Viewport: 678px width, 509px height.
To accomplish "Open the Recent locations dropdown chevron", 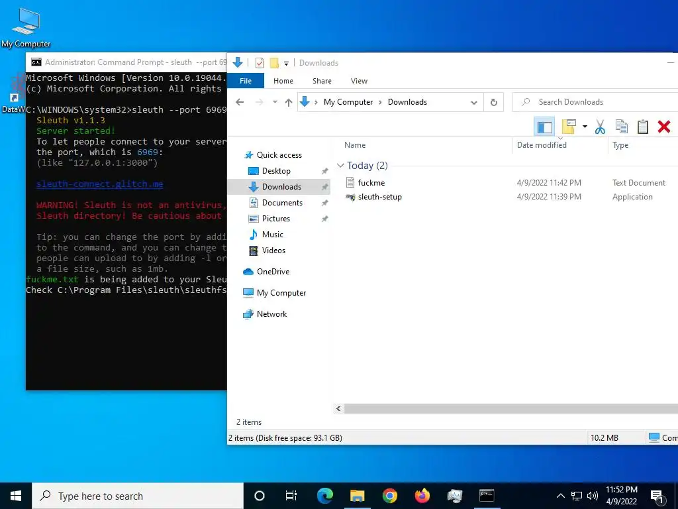I will click(275, 102).
